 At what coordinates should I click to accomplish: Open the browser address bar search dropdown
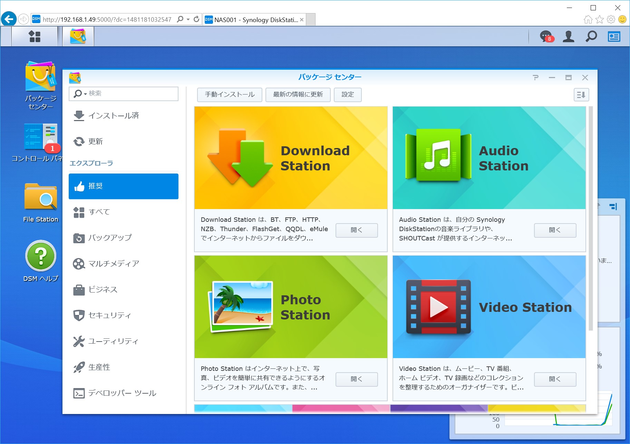(188, 19)
